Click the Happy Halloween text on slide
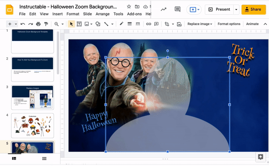Screen dimensions: 269x166 pyautogui.click(x=99, y=122)
